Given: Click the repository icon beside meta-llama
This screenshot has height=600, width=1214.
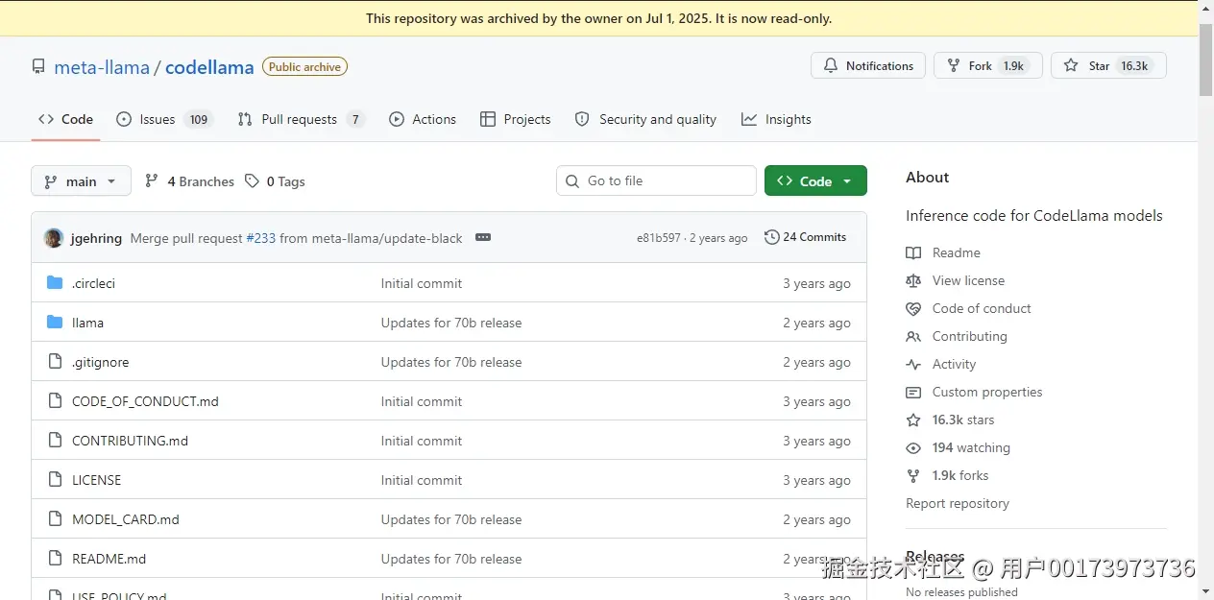Looking at the screenshot, I should coord(38,66).
